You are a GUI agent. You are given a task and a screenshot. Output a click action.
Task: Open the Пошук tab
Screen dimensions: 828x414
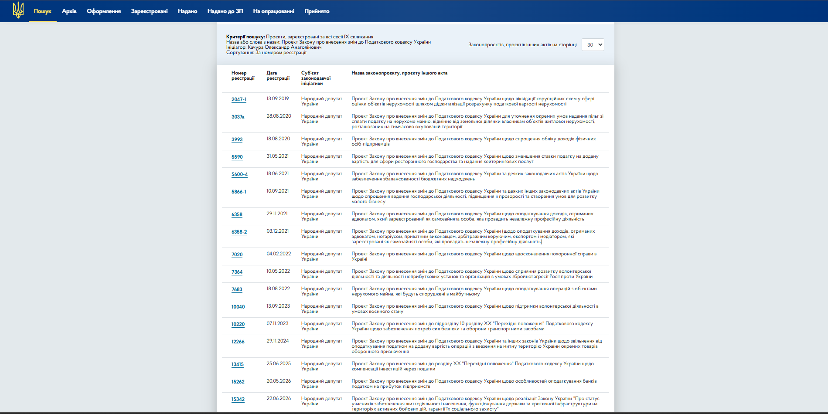pyautogui.click(x=43, y=11)
